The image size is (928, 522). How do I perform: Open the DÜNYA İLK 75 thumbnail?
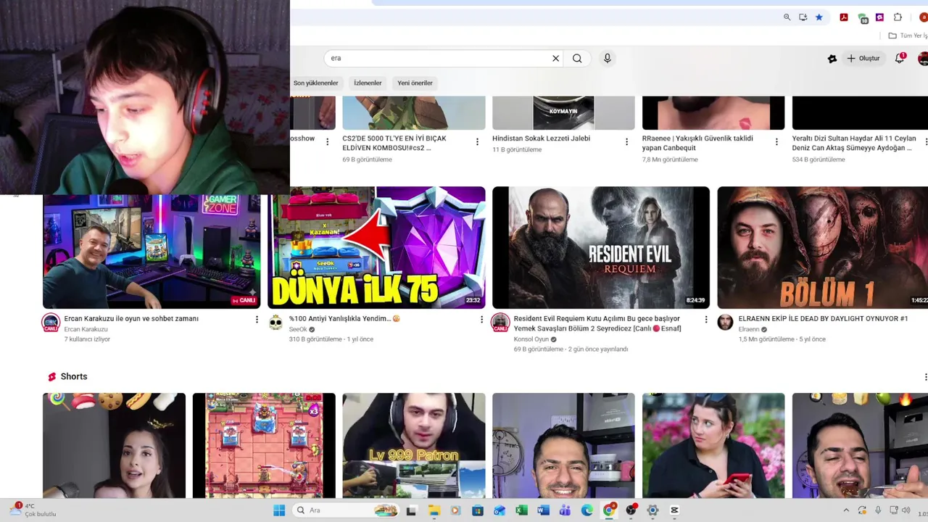click(x=376, y=248)
